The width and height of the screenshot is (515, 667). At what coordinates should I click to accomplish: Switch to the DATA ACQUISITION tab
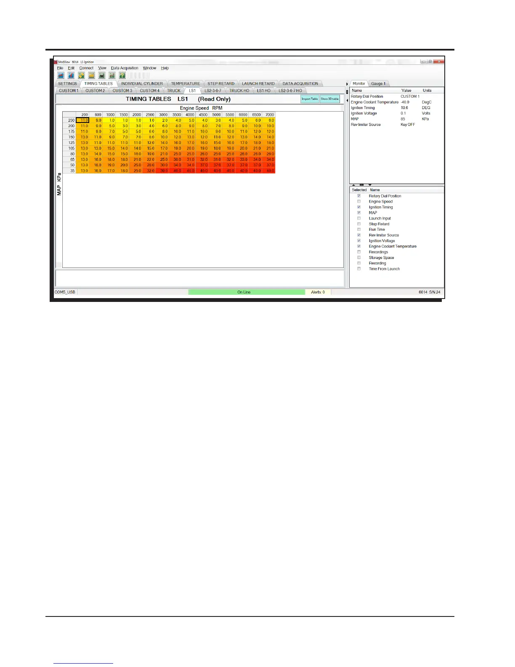coord(300,83)
